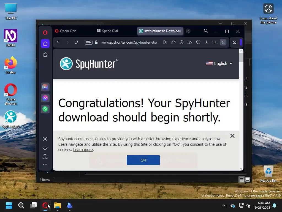Open the network tray icon
This screenshot has height=212, width=282.
tap(241, 205)
